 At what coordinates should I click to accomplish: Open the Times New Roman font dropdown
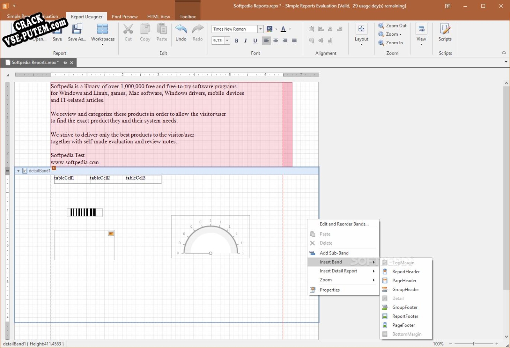pyautogui.click(x=260, y=29)
